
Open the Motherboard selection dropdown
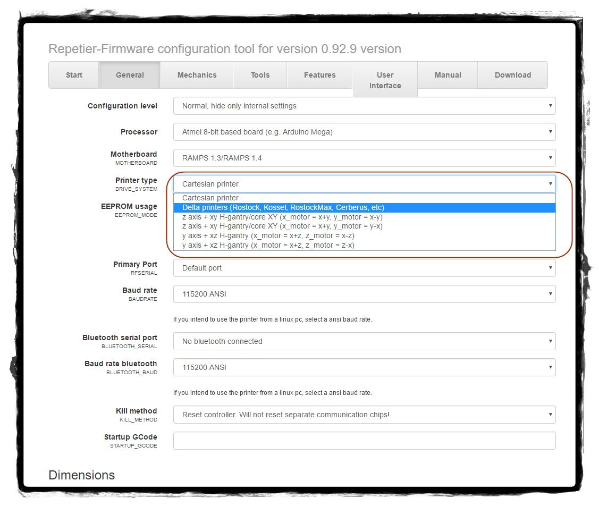tap(365, 158)
